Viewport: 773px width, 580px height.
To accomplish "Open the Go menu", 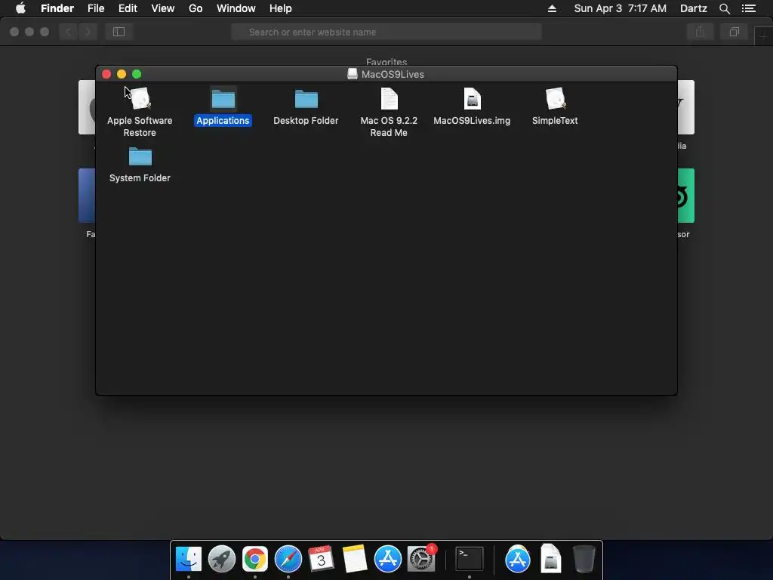I will pyautogui.click(x=196, y=8).
